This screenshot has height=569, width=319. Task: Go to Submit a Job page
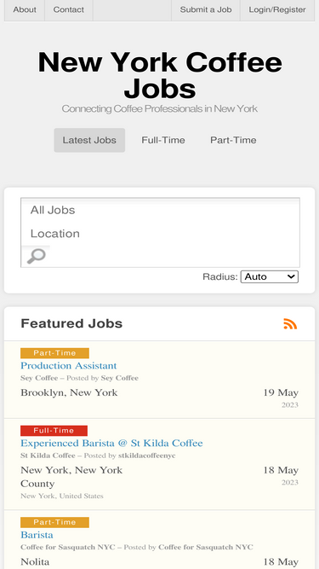[x=206, y=9]
